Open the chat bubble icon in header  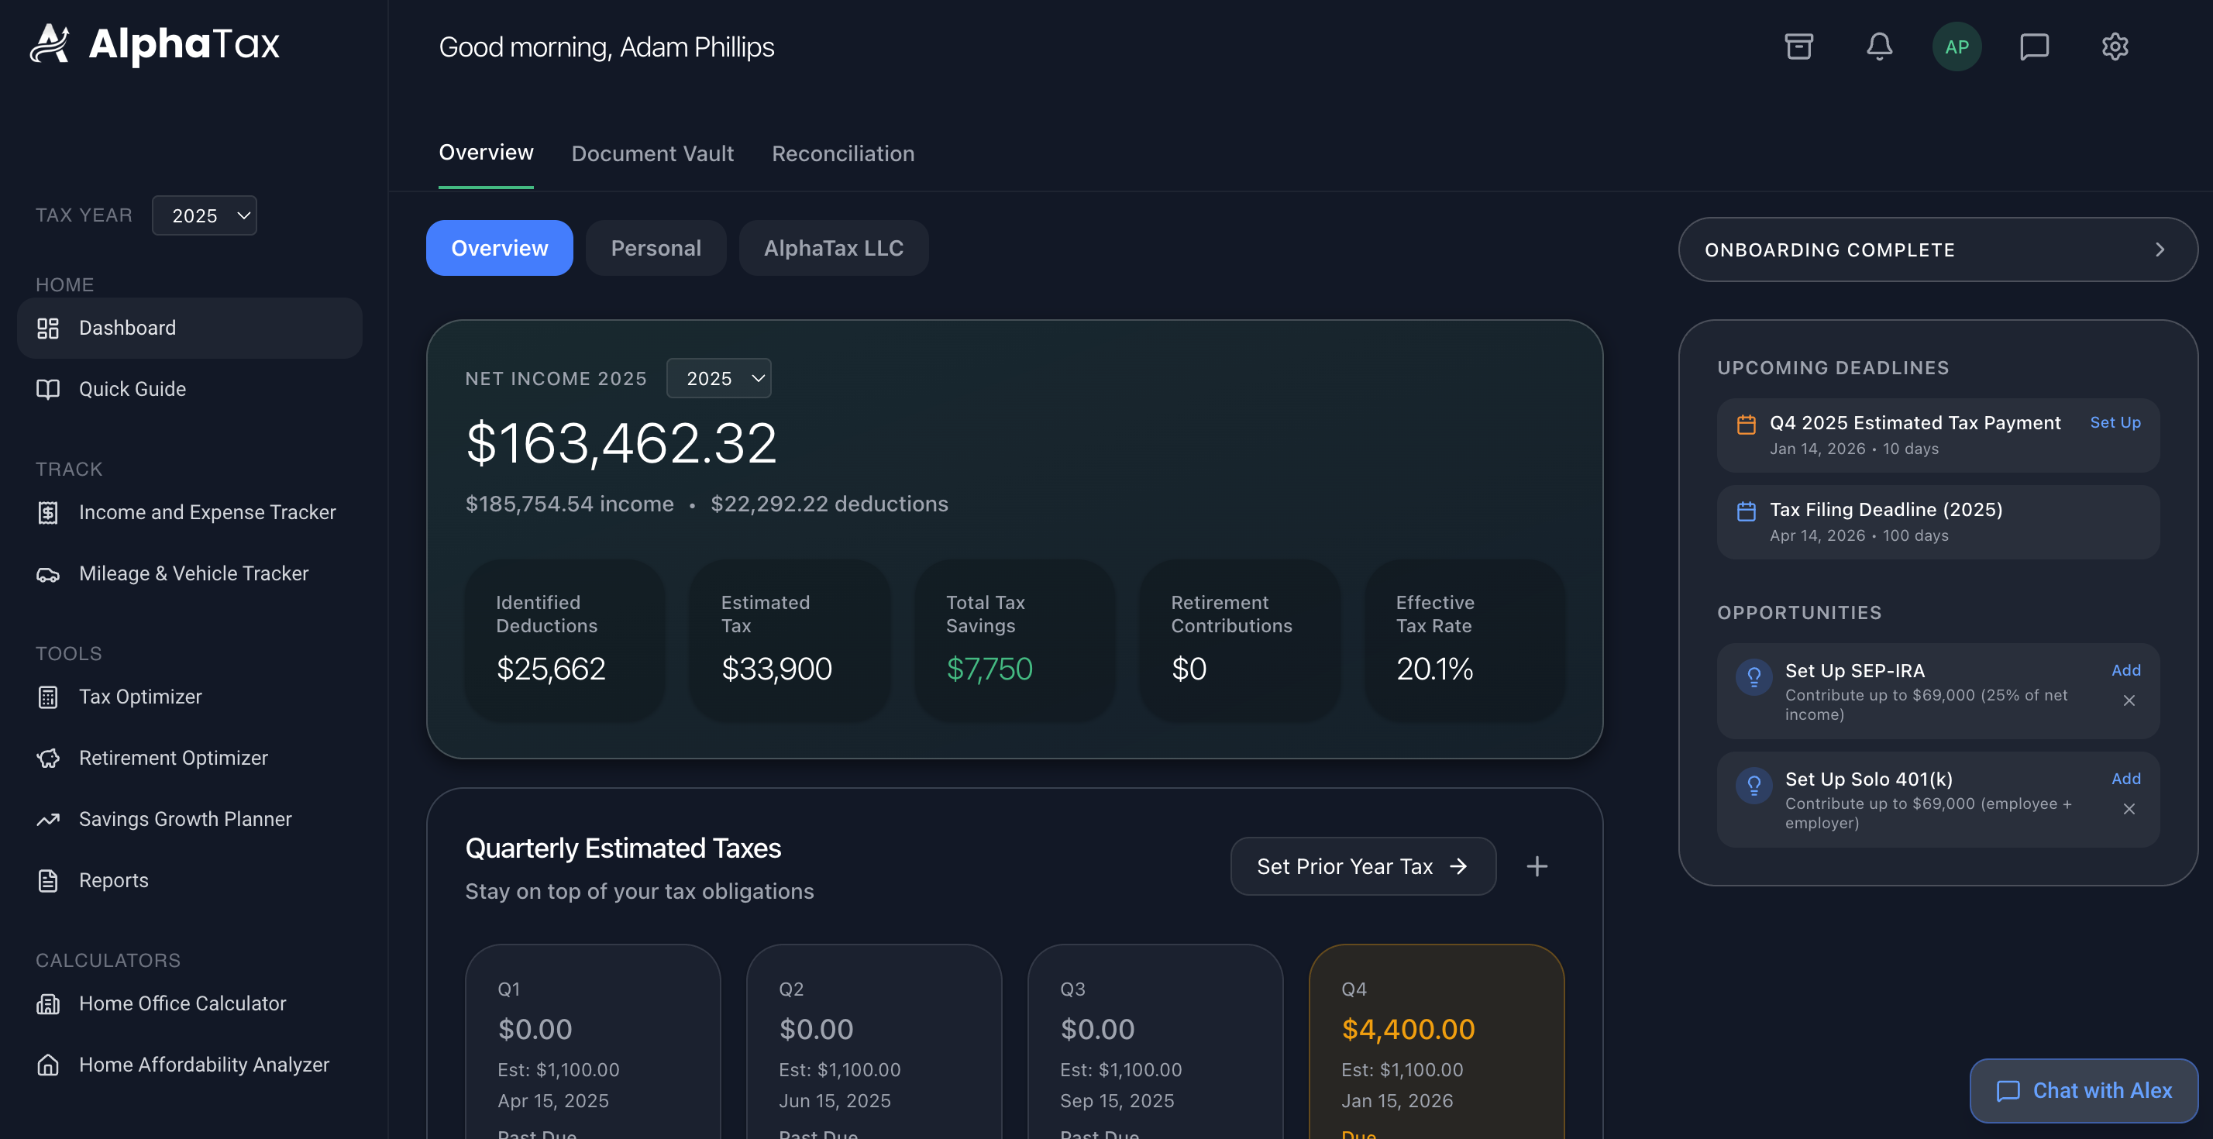pos(2033,46)
